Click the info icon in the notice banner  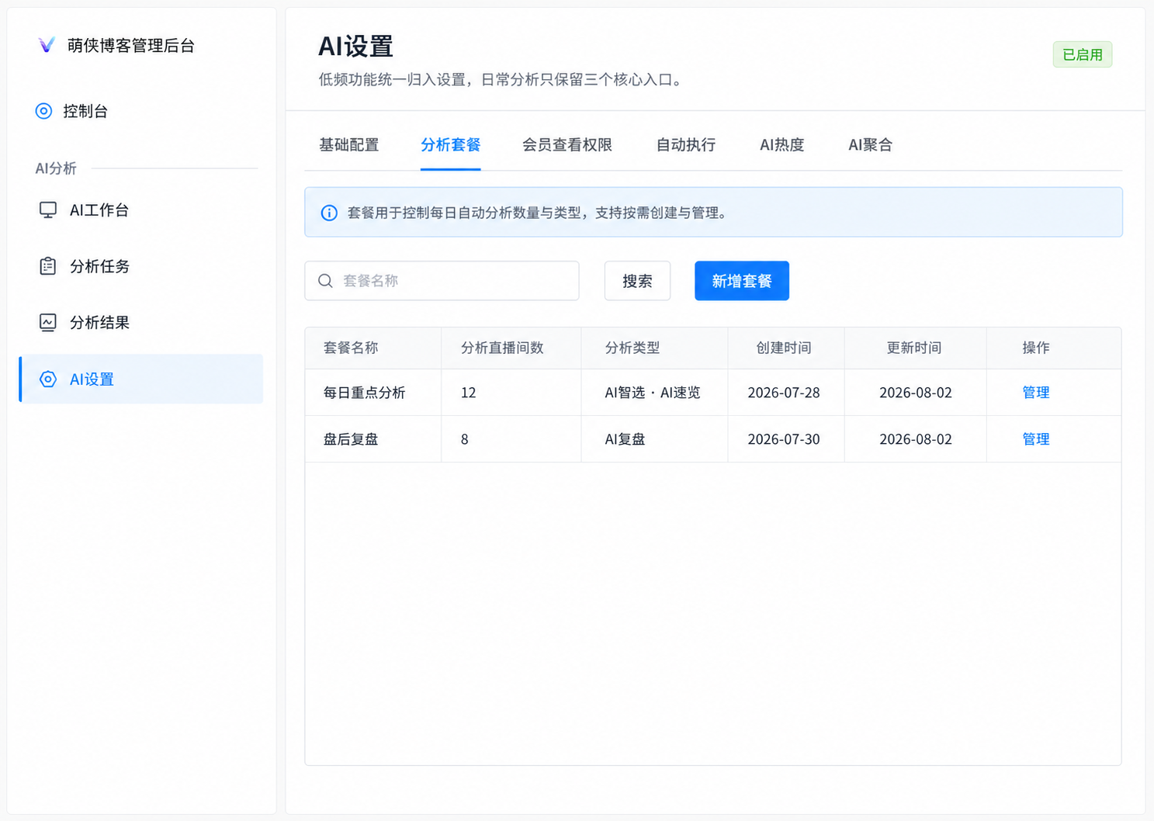coord(329,213)
